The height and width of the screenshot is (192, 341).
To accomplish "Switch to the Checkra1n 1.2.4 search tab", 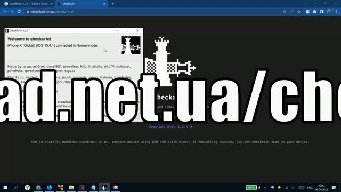I will [28, 4].
